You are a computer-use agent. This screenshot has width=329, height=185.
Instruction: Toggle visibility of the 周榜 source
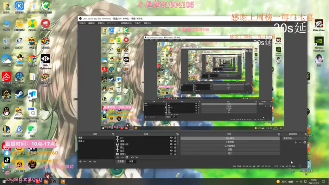tap(171, 141)
